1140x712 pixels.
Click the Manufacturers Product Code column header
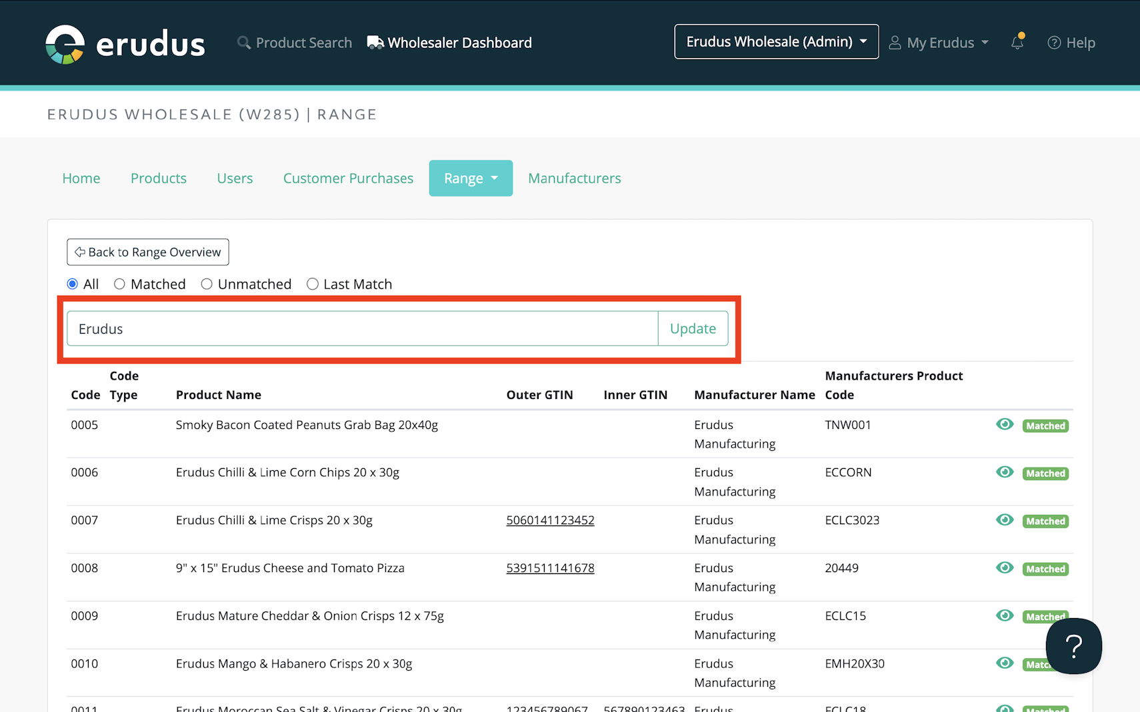coord(894,386)
